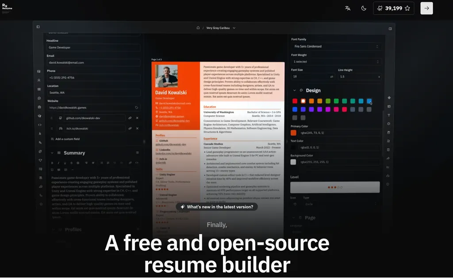Screen dimensions: 453x278
Task: Select the cyan color swatch in first row
Action: pyautogui.click(x=361, y=101)
